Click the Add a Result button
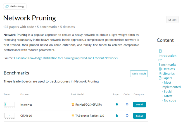Viewport: 183px width, 122px height. click(139, 74)
